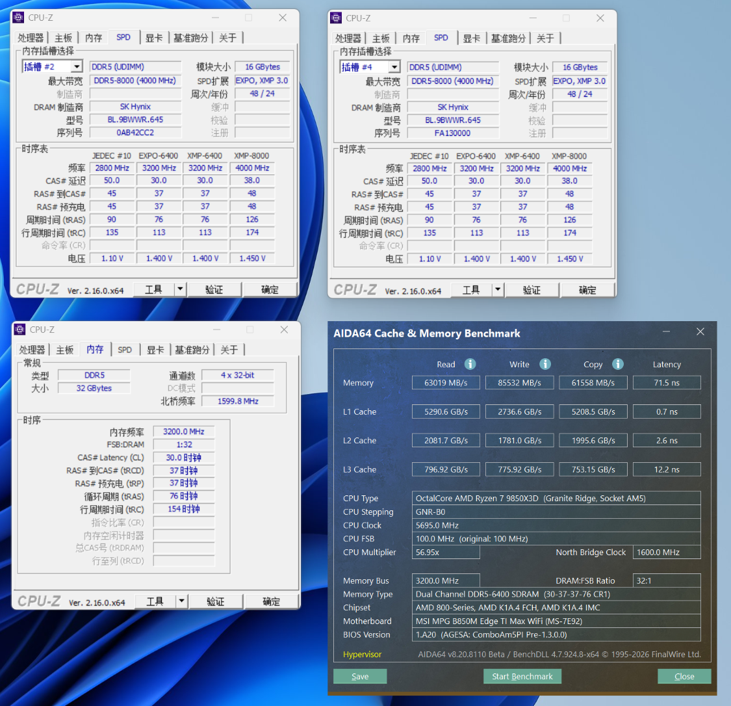
Task: Open the 插槽 #2 slot selector dropdown
Action: click(x=77, y=67)
